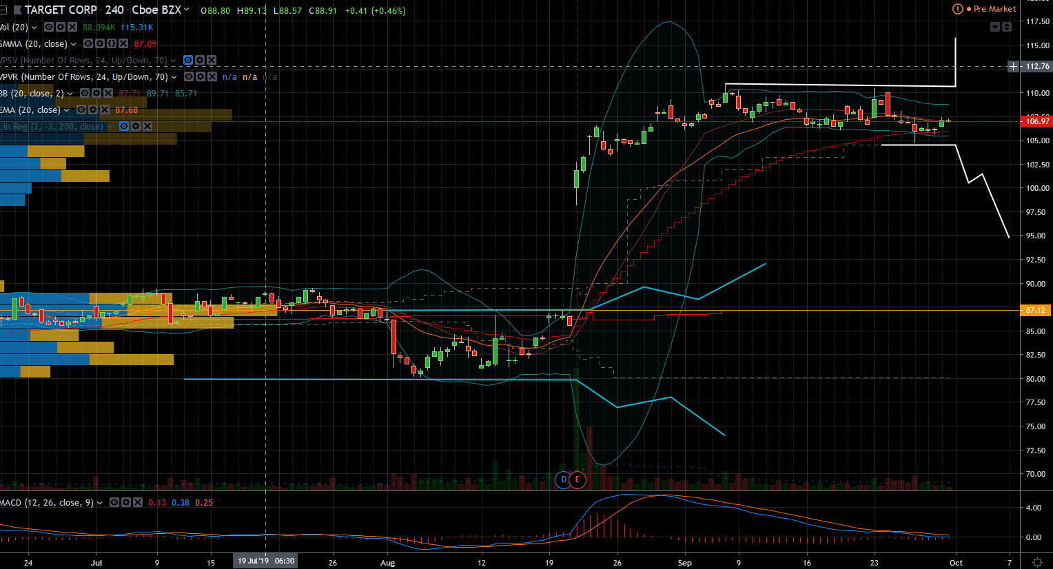Open chart settings gear at bottom right

(x=1037, y=562)
